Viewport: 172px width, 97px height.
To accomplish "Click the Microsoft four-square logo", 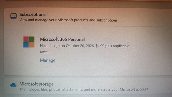I will click(29, 42).
